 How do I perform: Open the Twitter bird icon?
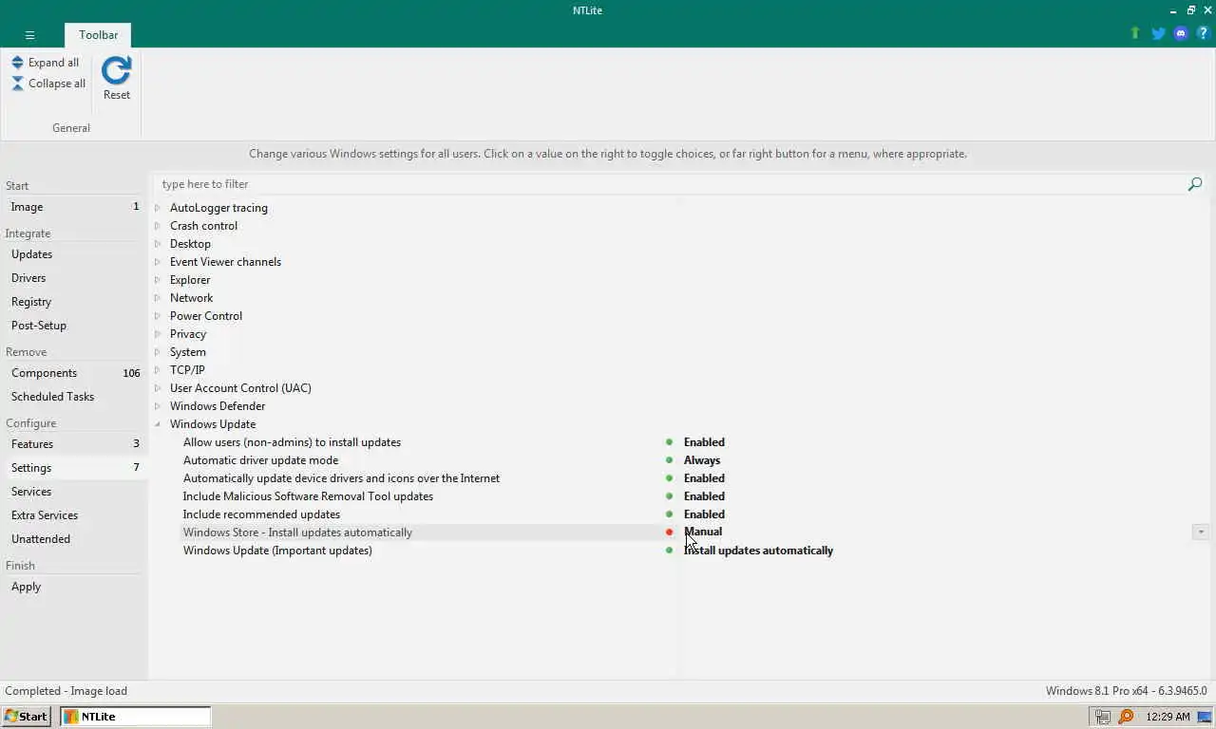pyautogui.click(x=1158, y=33)
